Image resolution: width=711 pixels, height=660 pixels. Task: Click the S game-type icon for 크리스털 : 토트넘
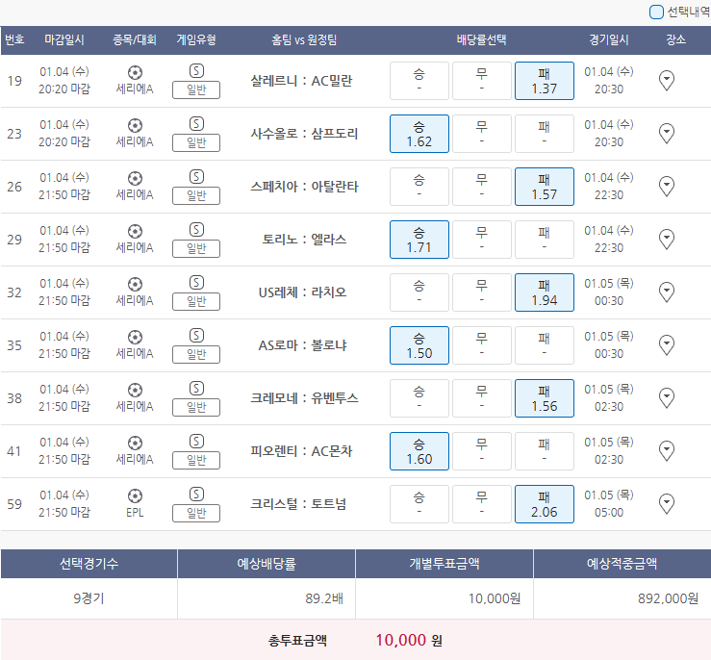(x=196, y=494)
